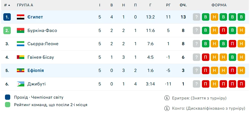The image size is (250, 113).
Task: Sort by the ОЧ. points column header
Action: click(x=183, y=5)
